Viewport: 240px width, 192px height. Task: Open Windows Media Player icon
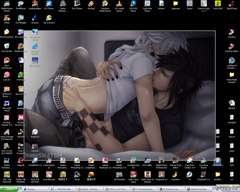105,6
